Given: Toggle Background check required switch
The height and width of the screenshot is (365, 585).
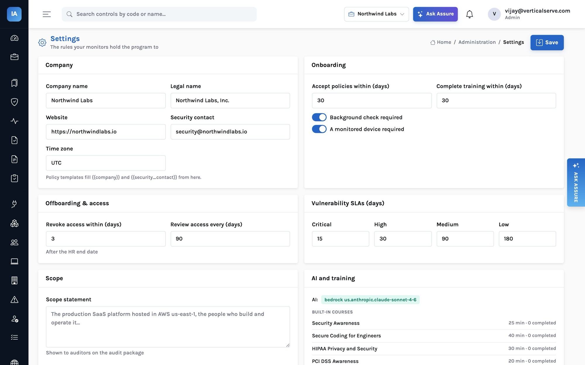Looking at the screenshot, I should click(319, 117).
